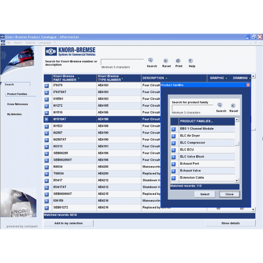Open the Search menu
Viewport: 263px width, 263px height.
[x=18, y=43]
